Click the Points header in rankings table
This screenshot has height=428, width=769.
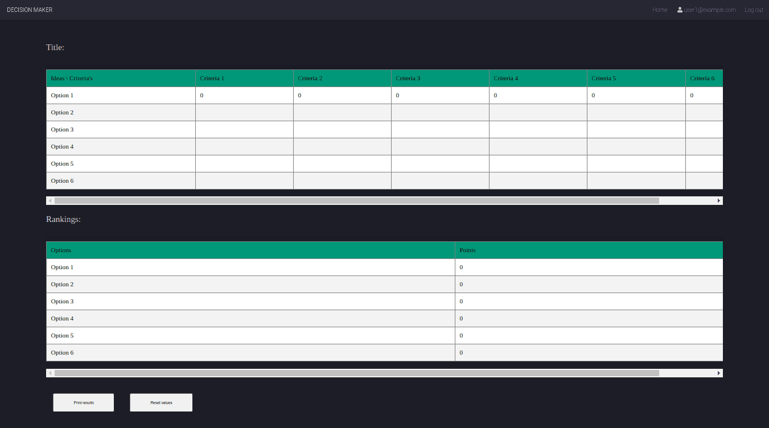[x=589, y=250]
